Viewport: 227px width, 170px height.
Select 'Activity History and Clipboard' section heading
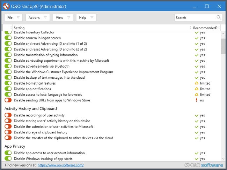coord(30,109)
